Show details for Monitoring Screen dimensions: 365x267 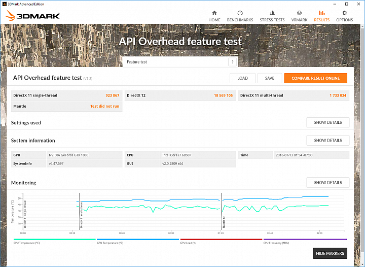(x=328, y=182)
